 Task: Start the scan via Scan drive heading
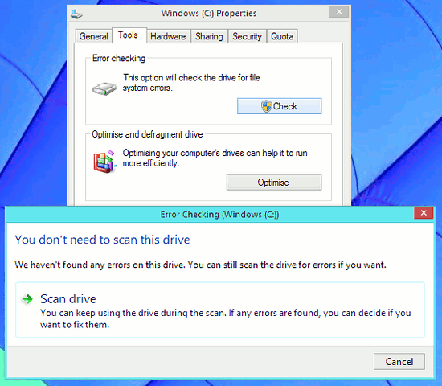[x=68, y=299]
